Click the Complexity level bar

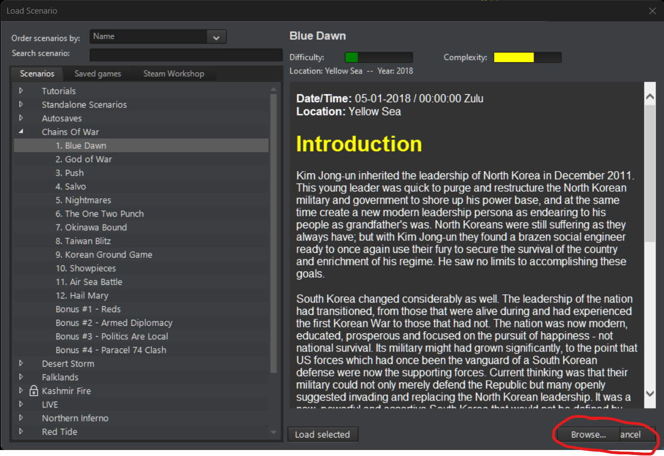[x=528, y=57]
